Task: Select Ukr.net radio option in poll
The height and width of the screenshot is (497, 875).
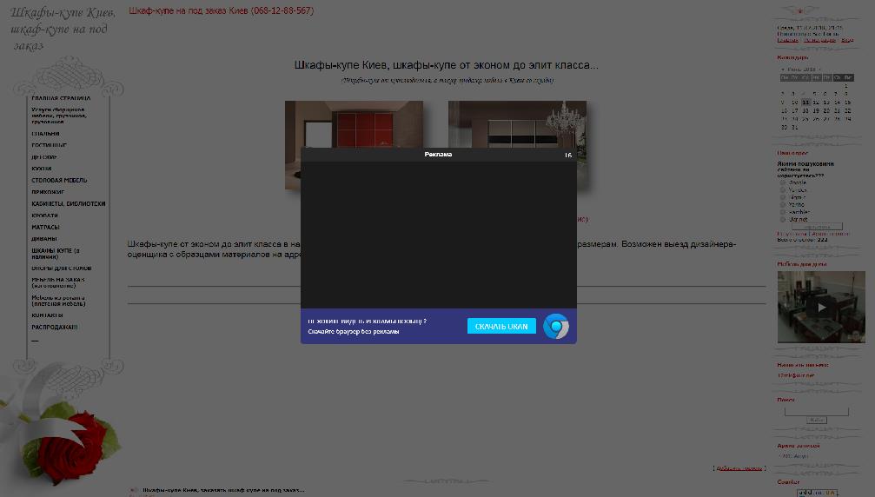Action: click(783, 219)
